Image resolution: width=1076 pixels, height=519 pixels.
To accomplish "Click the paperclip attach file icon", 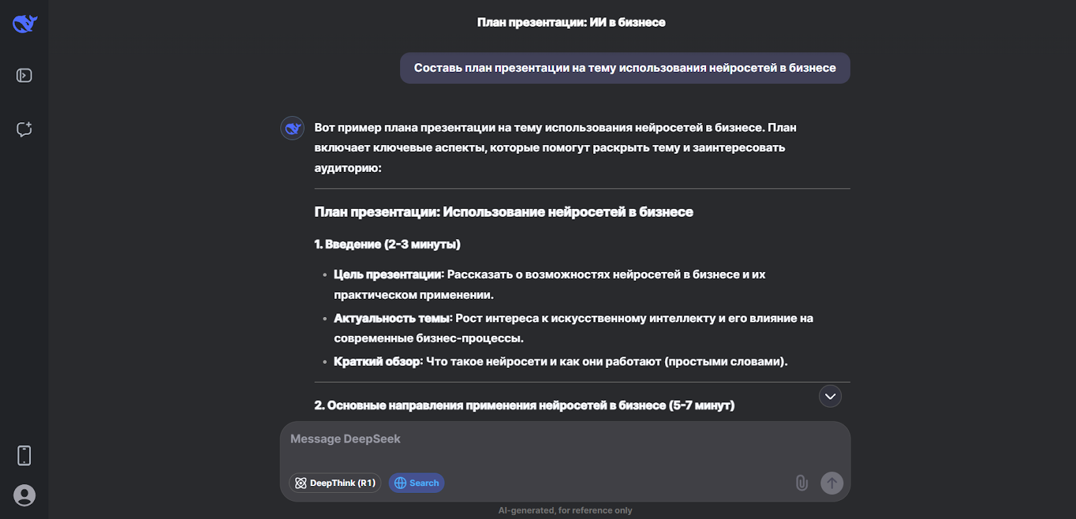I will point(802,483).
